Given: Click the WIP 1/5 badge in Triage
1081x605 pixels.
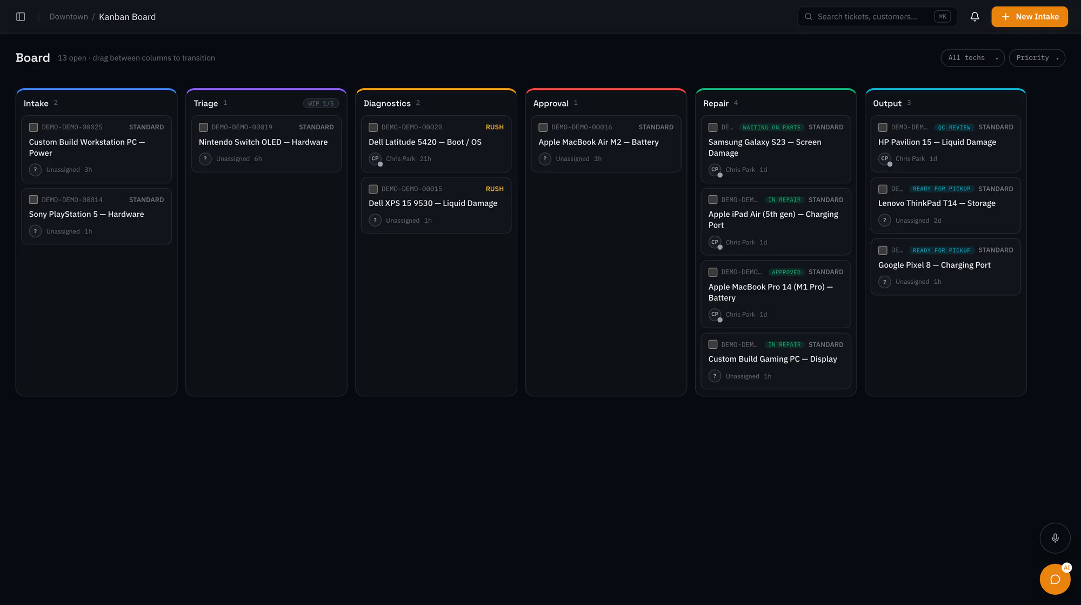Looking at the screenshot, I should [x=321, y=103].
